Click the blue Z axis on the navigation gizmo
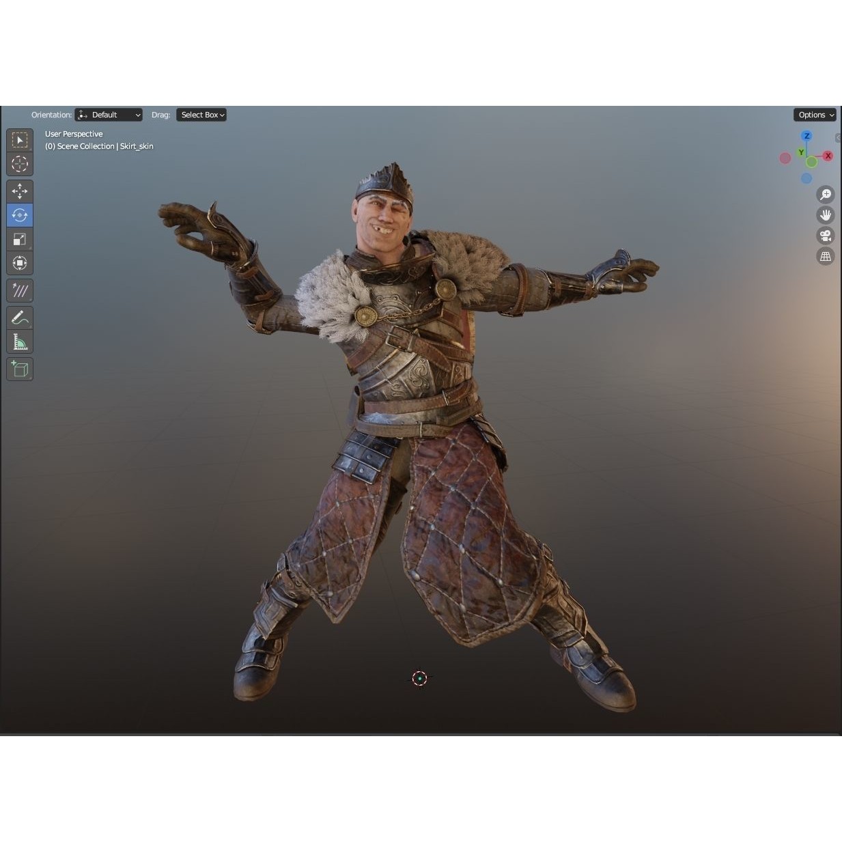 click(806, 136)
